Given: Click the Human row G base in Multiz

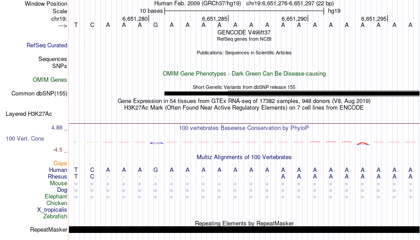Looking at the screenshot, I should tap(156, 170).
